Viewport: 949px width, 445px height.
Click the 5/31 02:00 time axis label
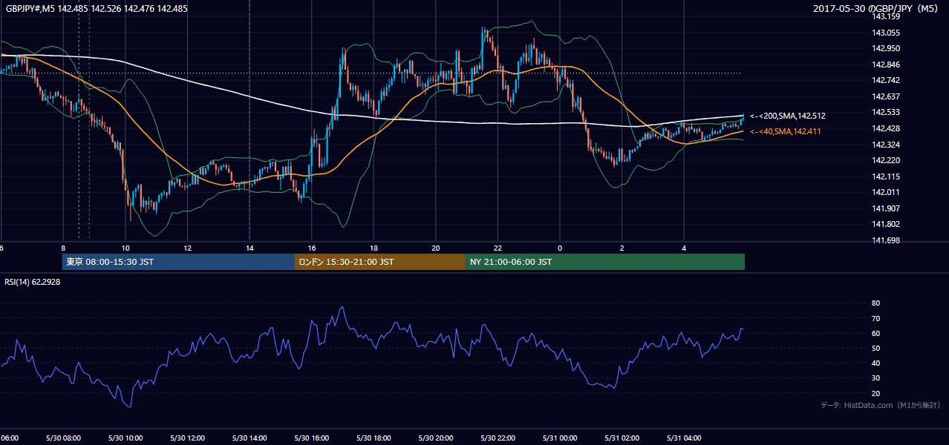622,438
